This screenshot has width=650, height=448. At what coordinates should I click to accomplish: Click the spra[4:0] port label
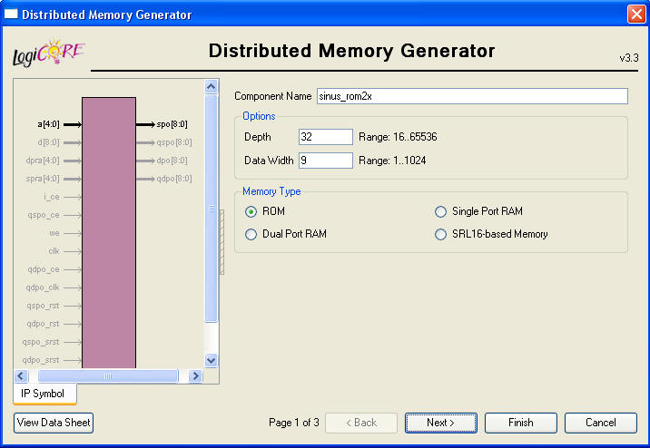click(43, 179)
